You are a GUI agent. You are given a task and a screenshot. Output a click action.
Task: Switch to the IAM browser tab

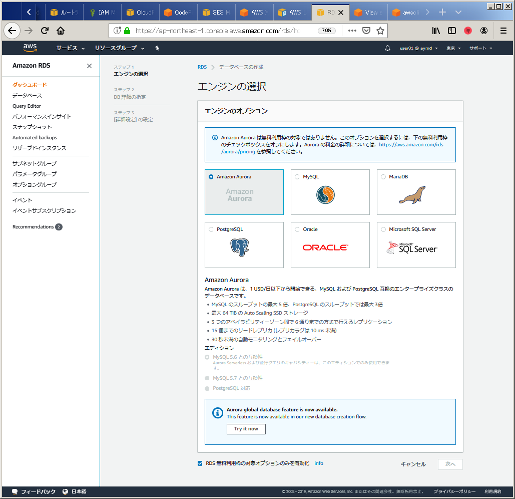click(x=102, y=13)
